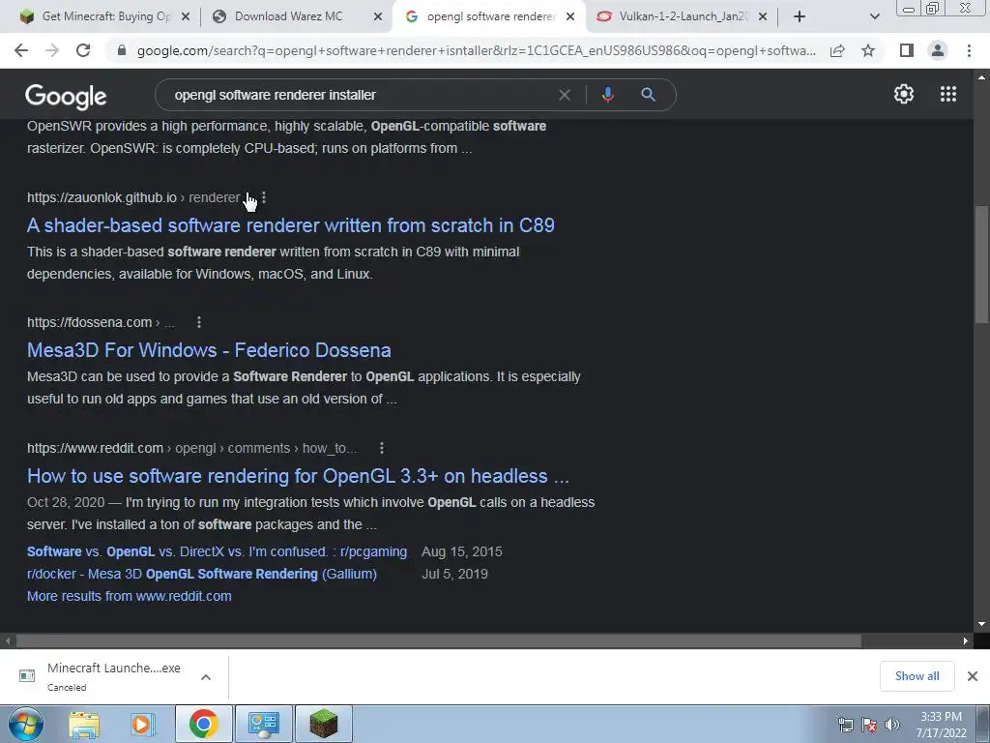The height and width of the screenshot is (743, 990).
Task: Open network tray icon
Action: click(x=845, y=725)
